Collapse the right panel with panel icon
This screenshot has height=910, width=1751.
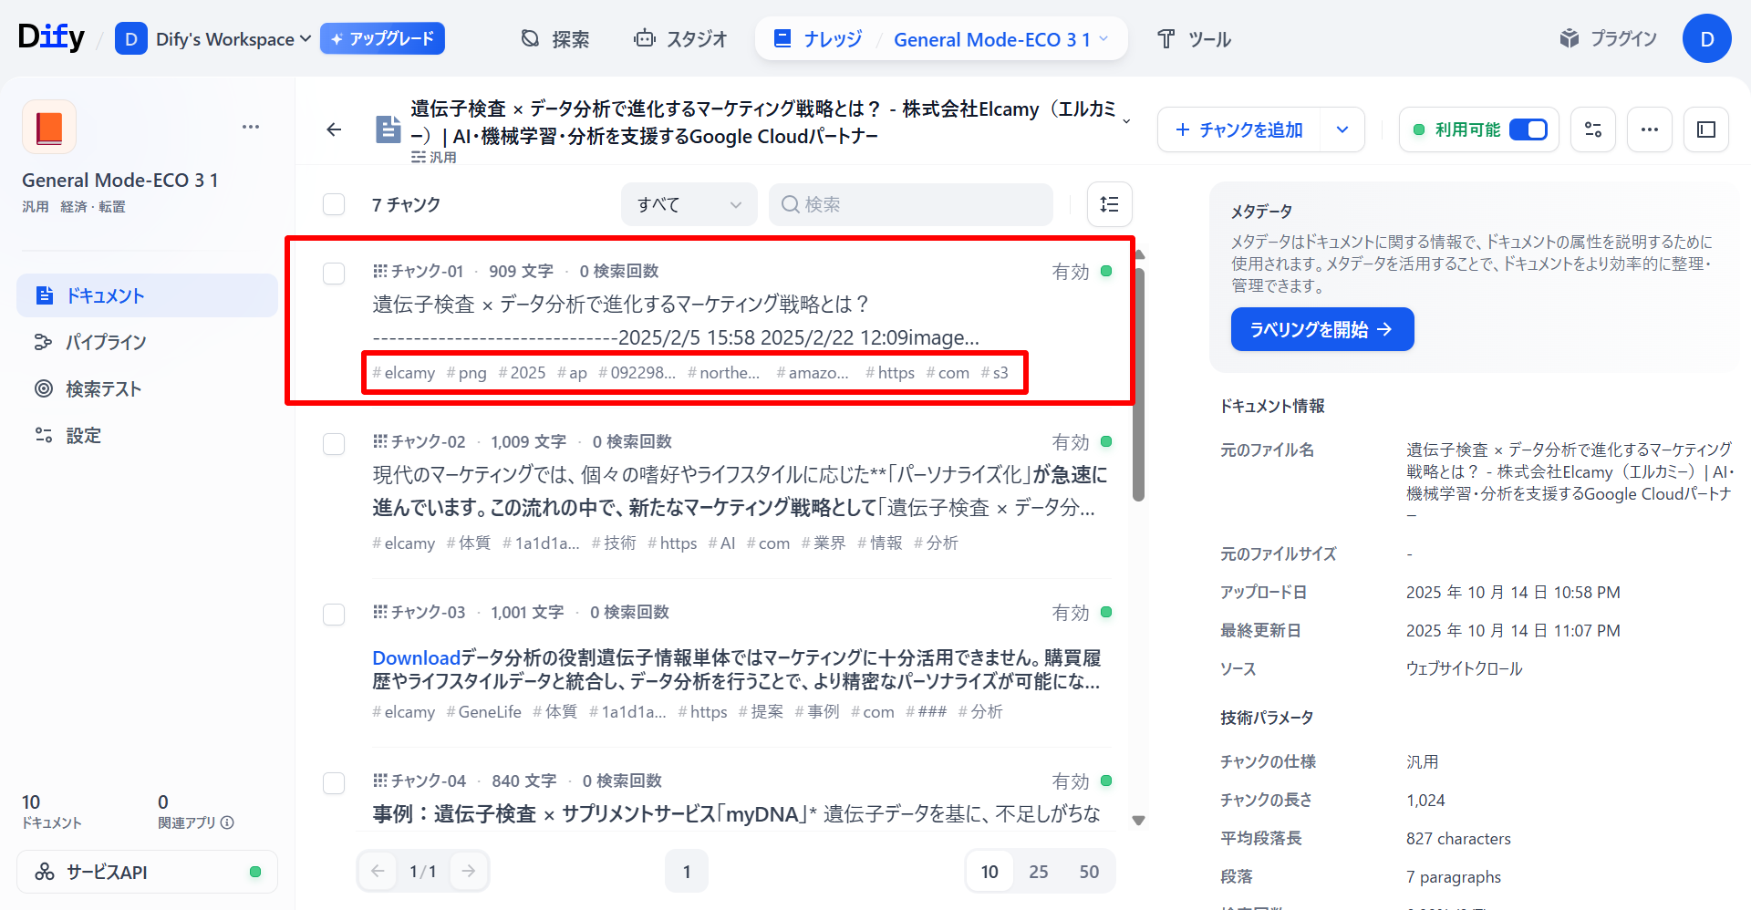pyautogui.click(x=1706, y=129)
